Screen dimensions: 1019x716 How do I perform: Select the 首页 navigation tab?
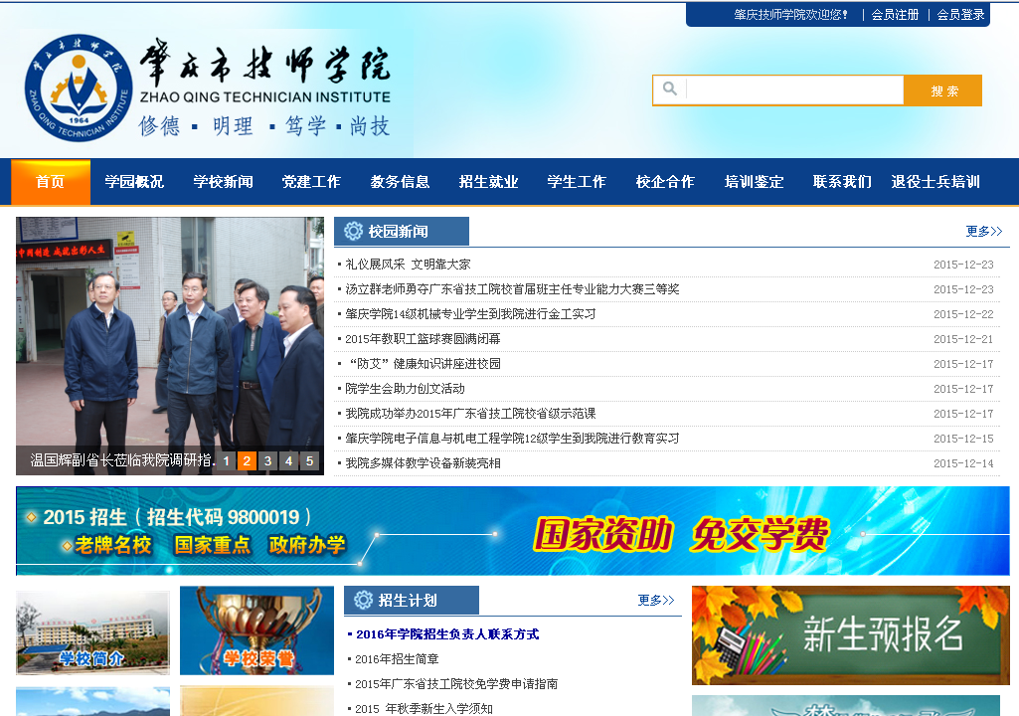click(x=51, y=181)
